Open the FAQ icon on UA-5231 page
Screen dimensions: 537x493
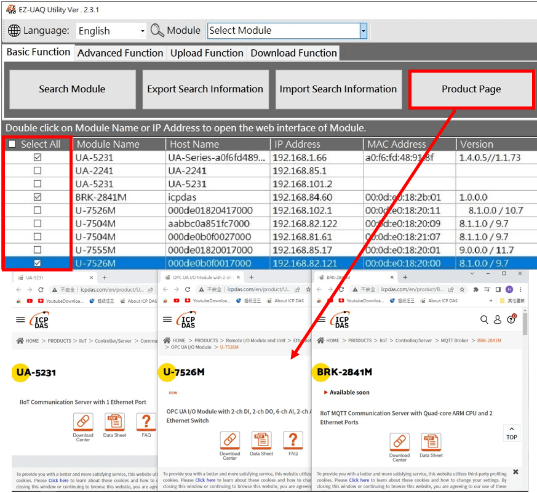[x=146, y=422]
